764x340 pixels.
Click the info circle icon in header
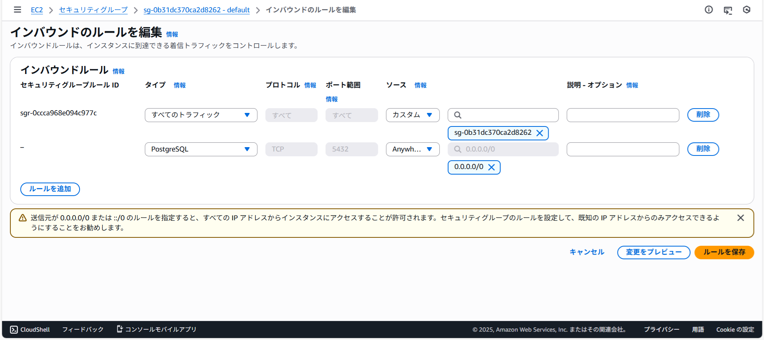point(709,10)
